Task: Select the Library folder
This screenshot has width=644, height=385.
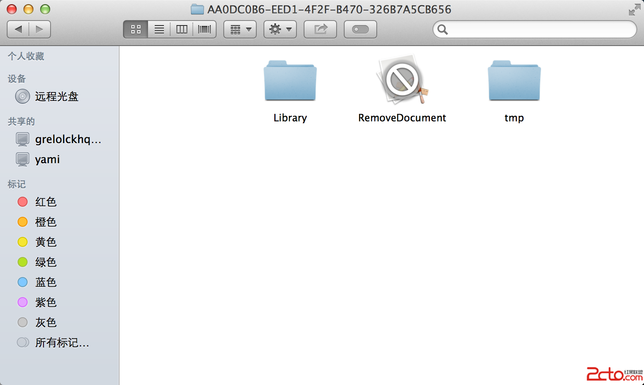Action: tap(290, 80)
